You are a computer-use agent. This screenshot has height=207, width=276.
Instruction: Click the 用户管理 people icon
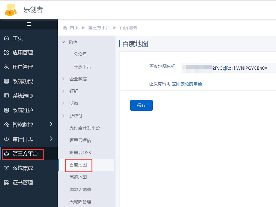coord(6,67)
